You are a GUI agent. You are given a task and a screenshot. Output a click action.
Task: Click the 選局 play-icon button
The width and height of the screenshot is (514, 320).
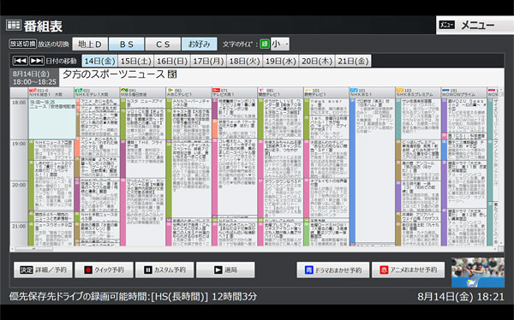pyautogui.click(x=225, y=270)
